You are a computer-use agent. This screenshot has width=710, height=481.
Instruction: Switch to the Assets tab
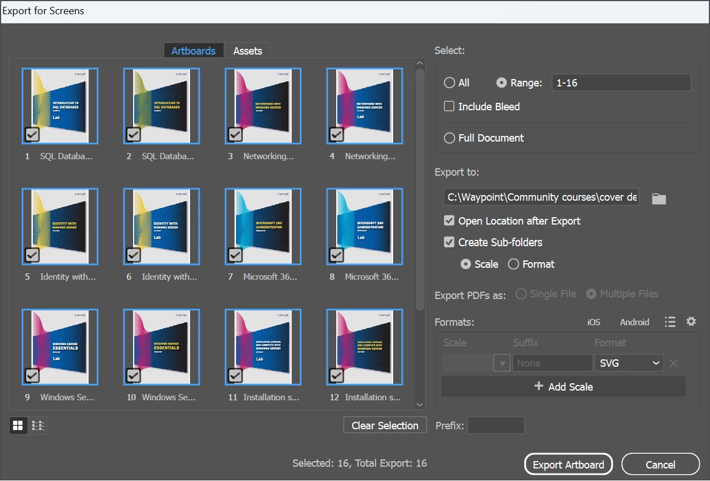tap(247, 51)
